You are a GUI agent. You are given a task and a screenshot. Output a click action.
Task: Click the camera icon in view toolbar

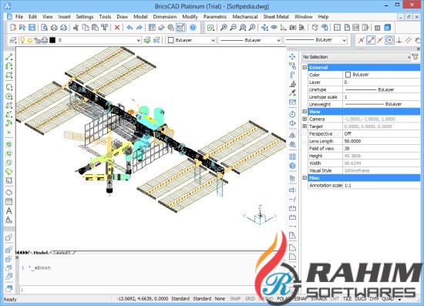[293, 27]
